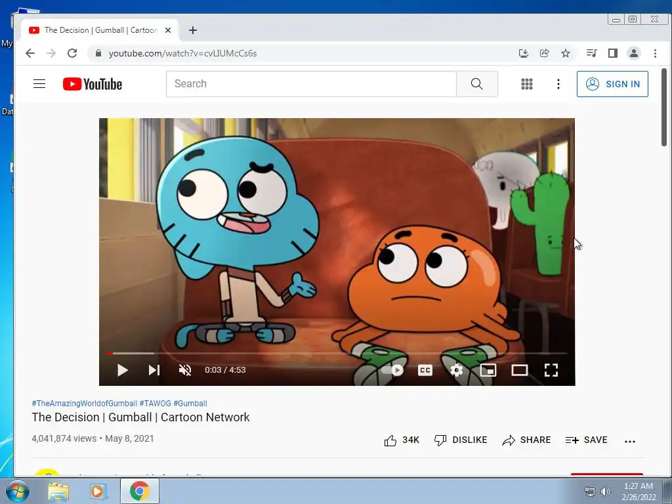Click the DISLIKE button
672x504 pixels.
pyautogui.click(x=461, y=440)
